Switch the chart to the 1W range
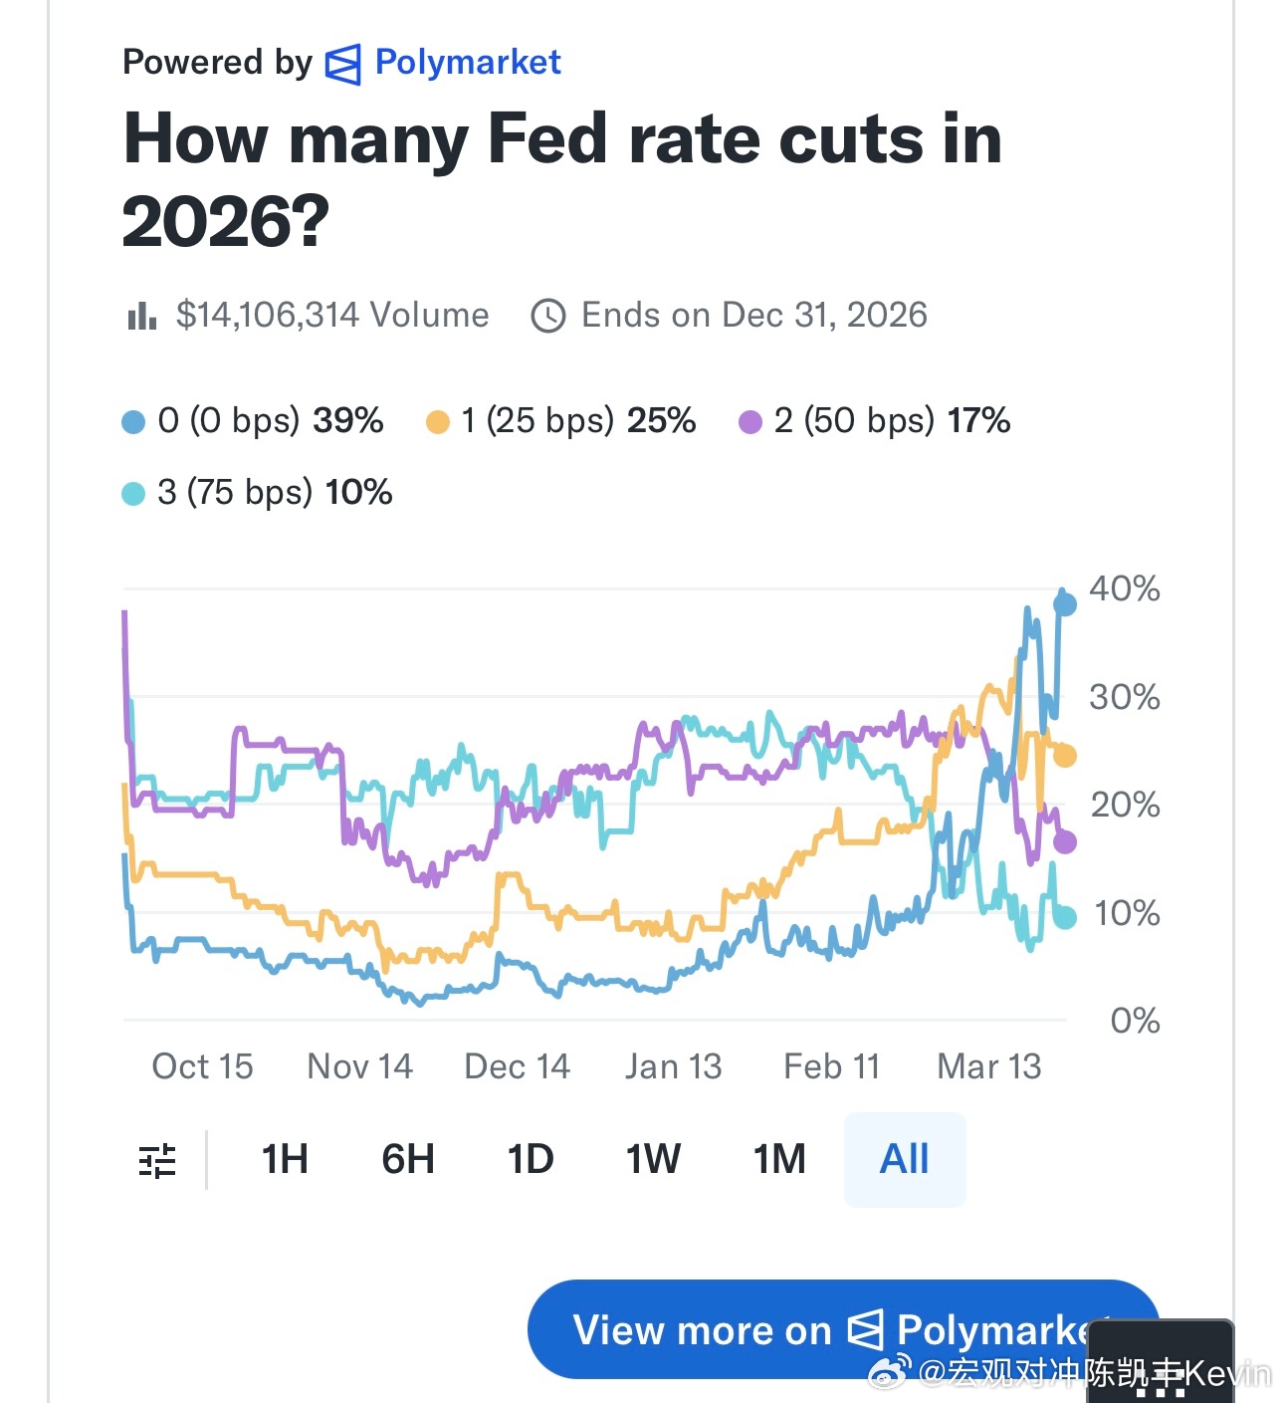The height and width of the screenshot is (1403, 1283). [653, 1159]
